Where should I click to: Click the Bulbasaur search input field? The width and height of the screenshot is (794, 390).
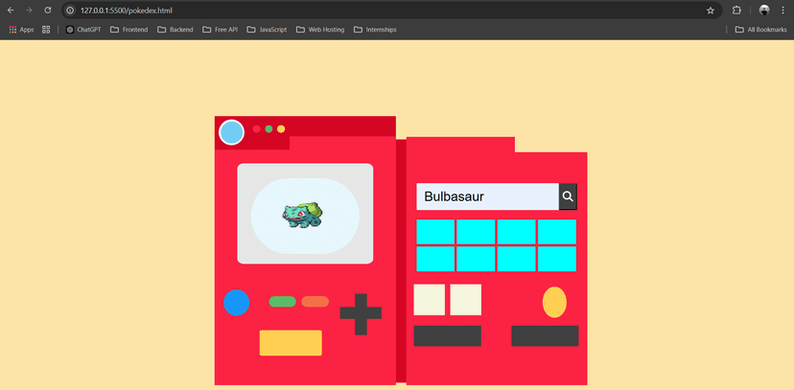488,196
